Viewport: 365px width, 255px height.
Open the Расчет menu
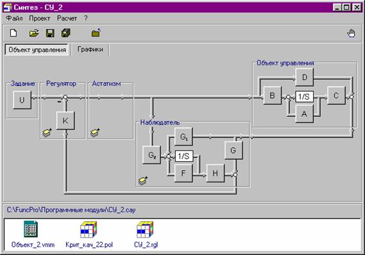point(67,18)
